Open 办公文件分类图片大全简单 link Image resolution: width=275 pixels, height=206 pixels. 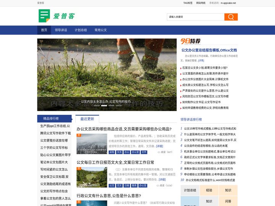pyautogui.click(x=205, y=79)
